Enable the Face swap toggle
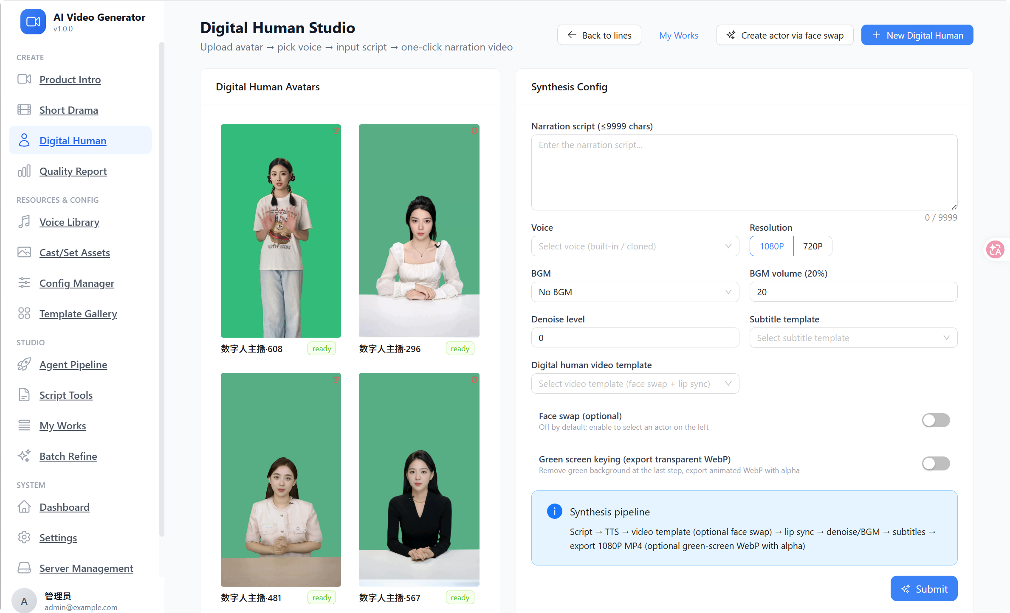 point(936,420)
